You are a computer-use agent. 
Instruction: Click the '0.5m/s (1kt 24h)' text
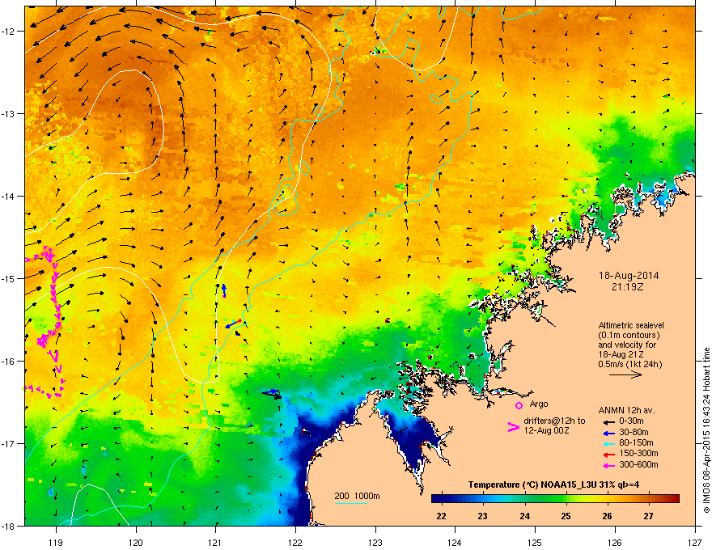pos(629,365)
